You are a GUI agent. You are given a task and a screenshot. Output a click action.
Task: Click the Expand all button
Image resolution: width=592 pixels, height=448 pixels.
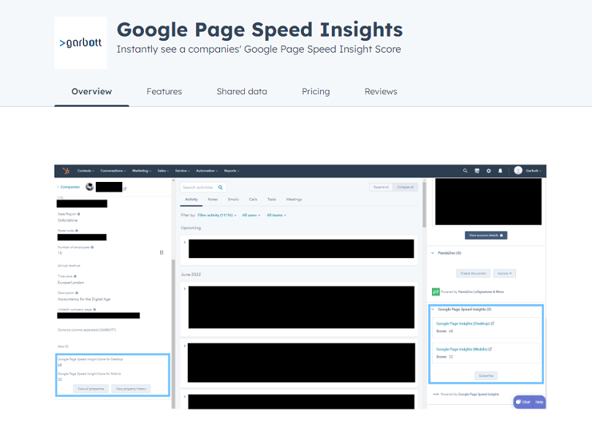coord(381,187)
